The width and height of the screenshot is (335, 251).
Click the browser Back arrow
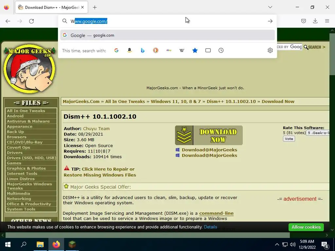click(8, 21)
